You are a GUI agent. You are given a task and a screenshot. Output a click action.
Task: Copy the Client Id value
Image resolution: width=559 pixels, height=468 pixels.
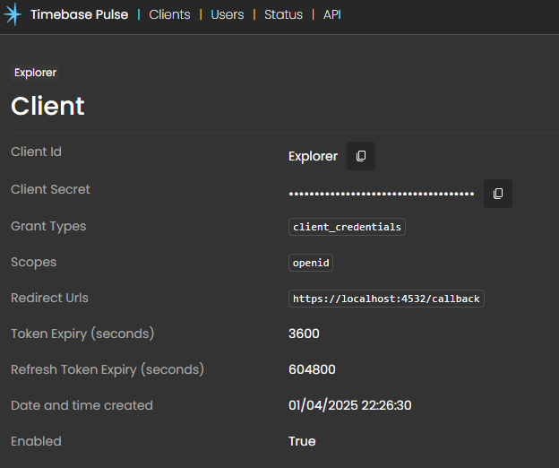click(361, 156)
